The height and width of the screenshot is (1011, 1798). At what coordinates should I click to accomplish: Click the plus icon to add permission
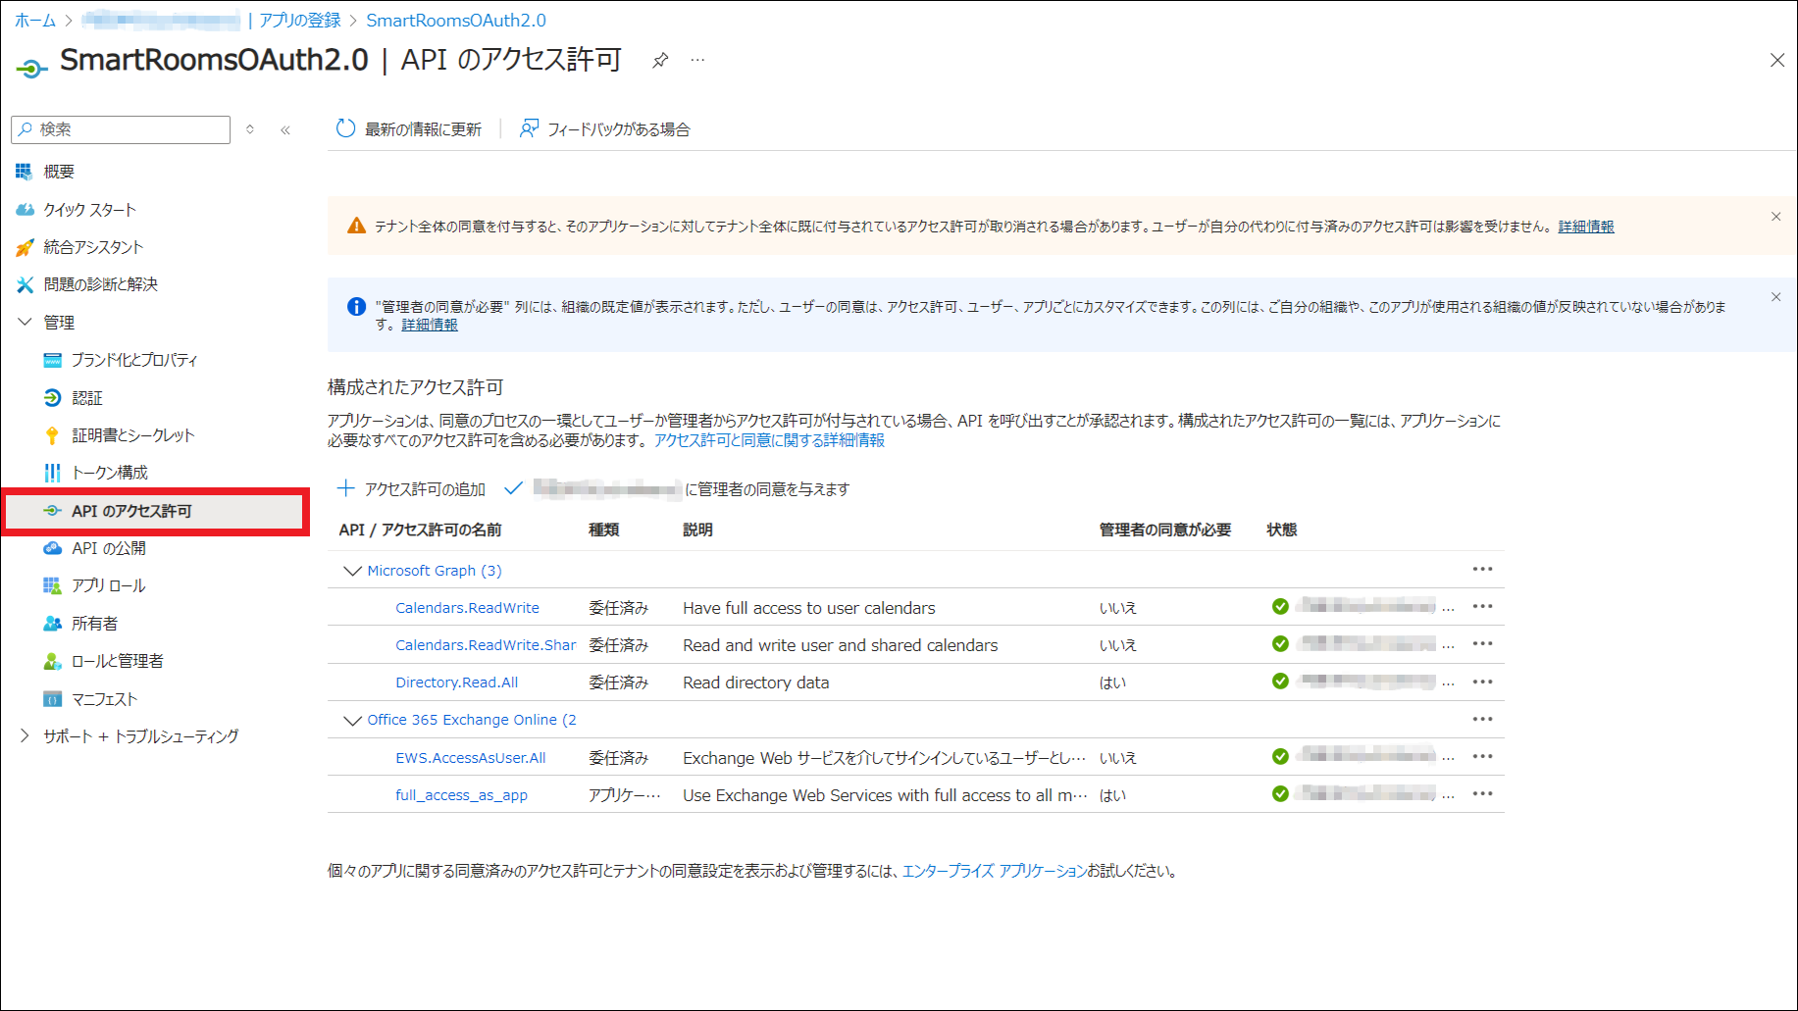[345, 488]
